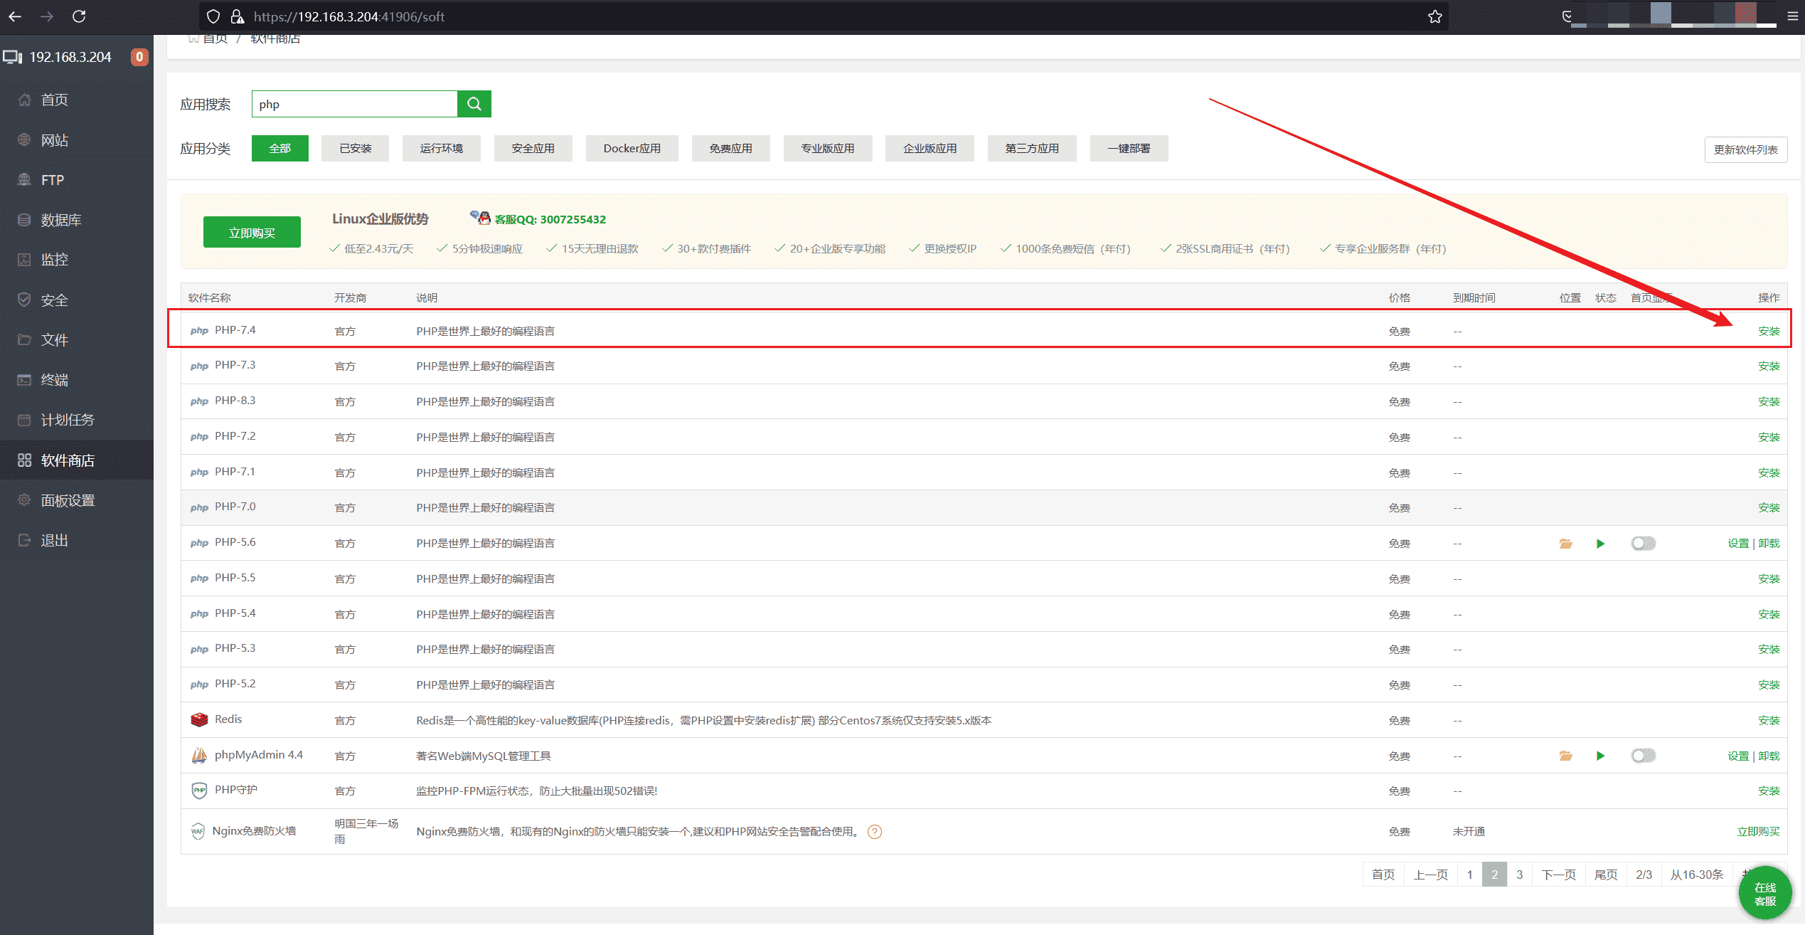Click 更新软件列表 button
Image resolution: width=1805 pixels, height=935 pixels.
click(x=1745, y=149)
